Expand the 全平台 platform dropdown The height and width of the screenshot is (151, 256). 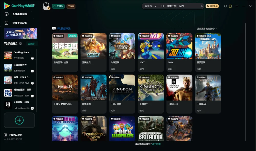(150, 6)
